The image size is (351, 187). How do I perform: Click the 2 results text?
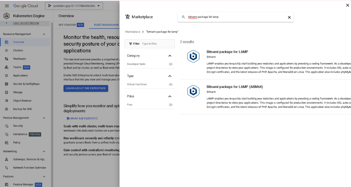tap(187, 42)
